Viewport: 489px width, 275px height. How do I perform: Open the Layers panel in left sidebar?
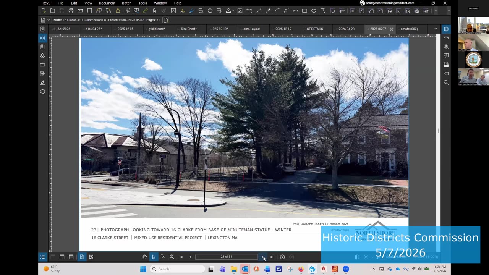coord(42,56)
